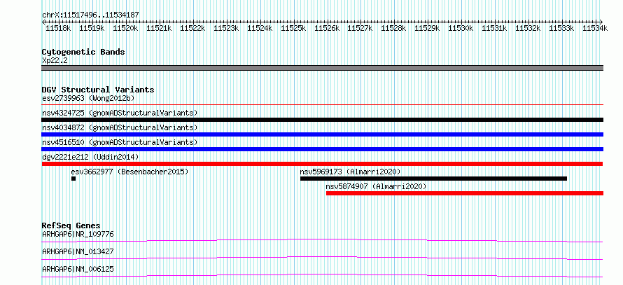
Task: Click the 11530k ruler tick label
Action: pos(461,28)
